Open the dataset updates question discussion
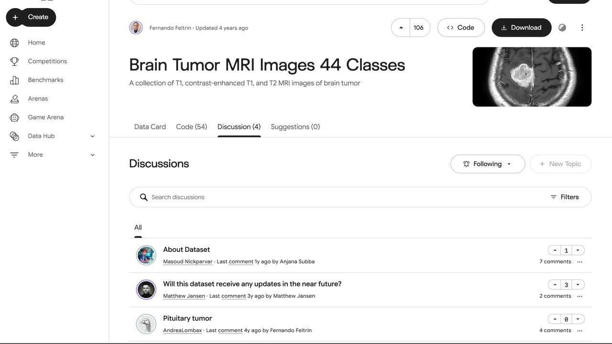 click(x=252, y=284)
